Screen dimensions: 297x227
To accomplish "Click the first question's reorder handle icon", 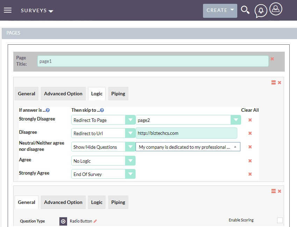I will point(273,82).
